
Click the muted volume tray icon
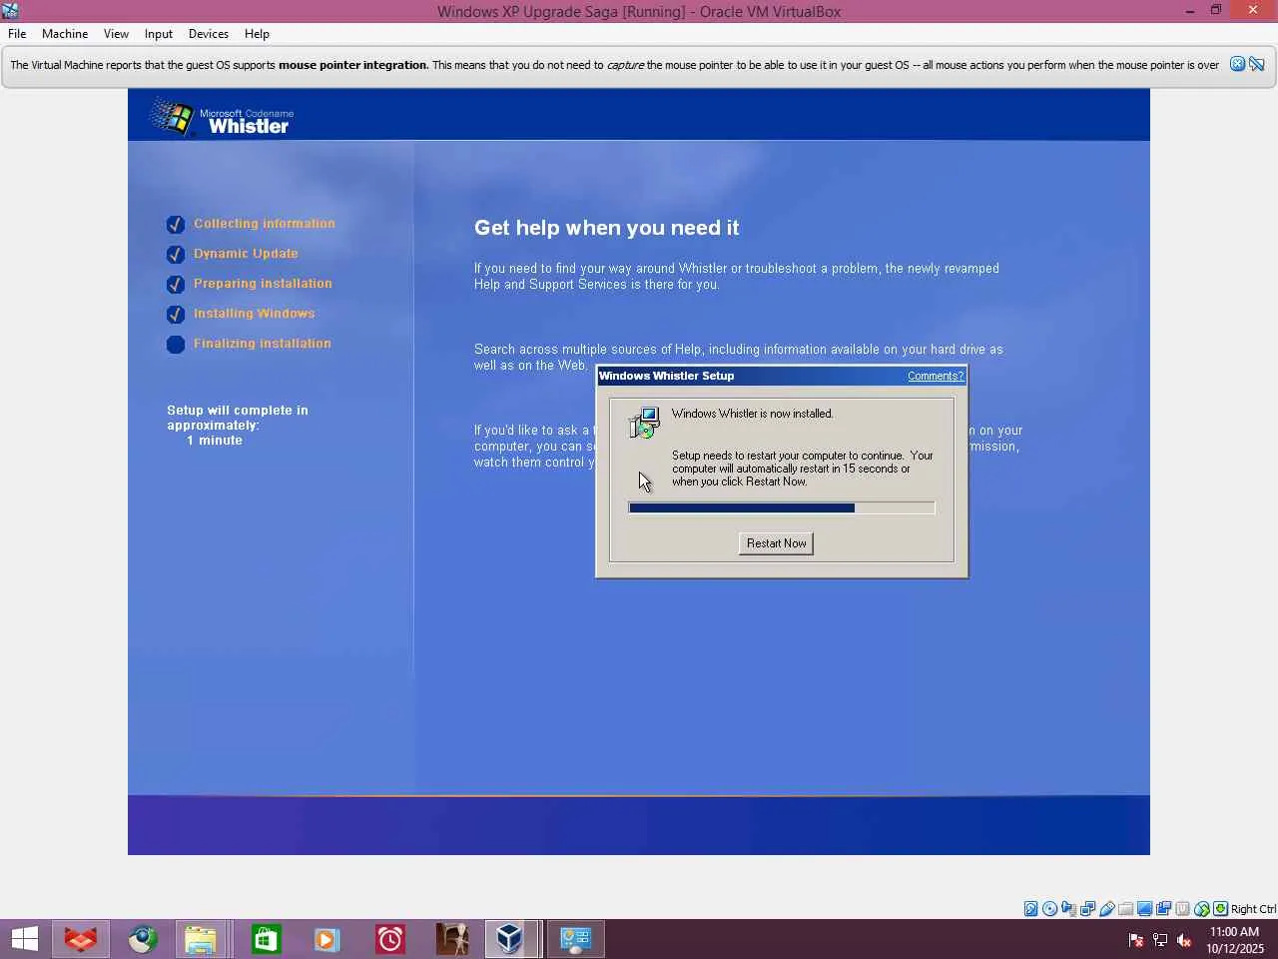[x=1184, y=940]
